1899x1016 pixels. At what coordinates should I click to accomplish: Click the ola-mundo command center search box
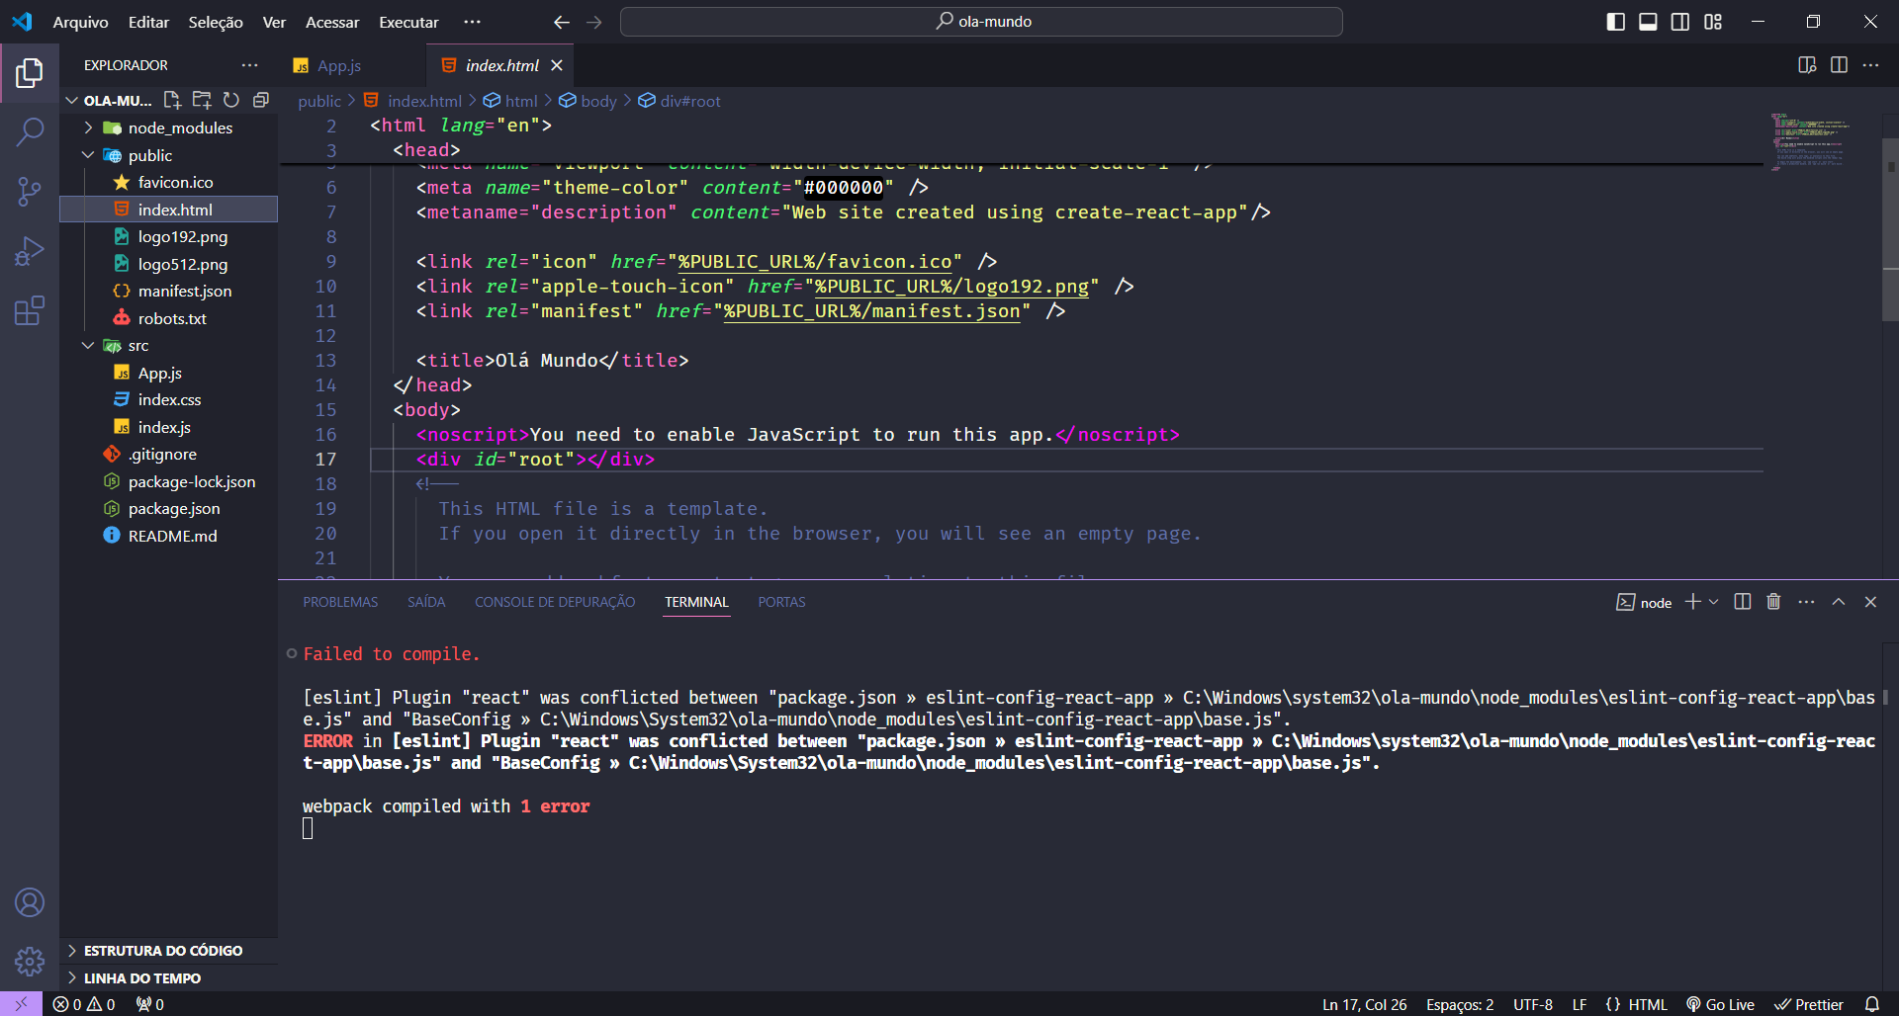tap(981, 22)
